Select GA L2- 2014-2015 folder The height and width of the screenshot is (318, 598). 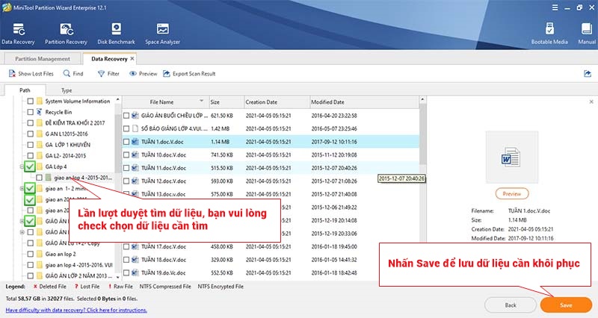[66, 155]
